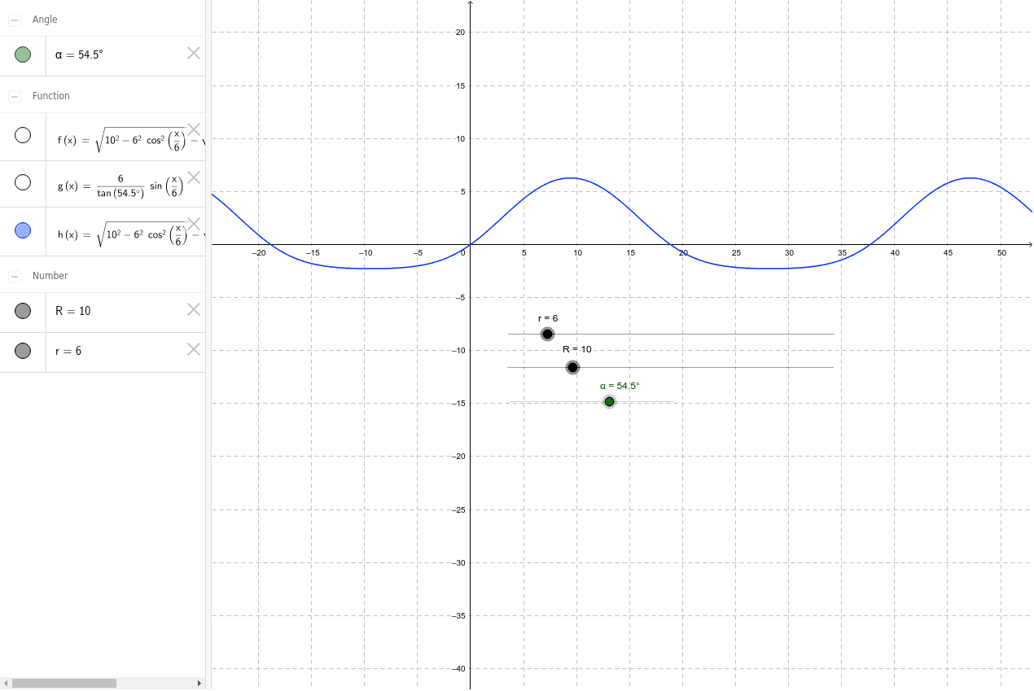This screenshot has width=1034, height=691.
Task: Collapse the Angle section
Action: point(15,20)
